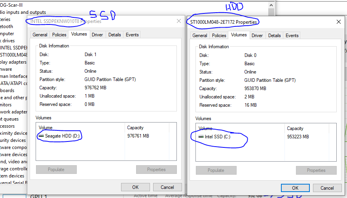Select 'man Interface' category in Device Manager
Screen dimensions: 347x198
click(13, 76)
